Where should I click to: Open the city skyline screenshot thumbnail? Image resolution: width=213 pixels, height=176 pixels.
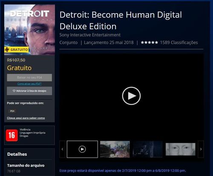tap(115, 149)
